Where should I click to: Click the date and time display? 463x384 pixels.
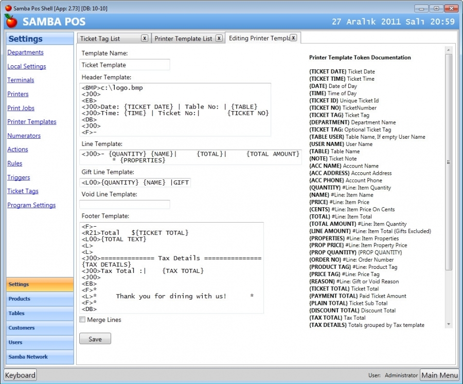393,22
